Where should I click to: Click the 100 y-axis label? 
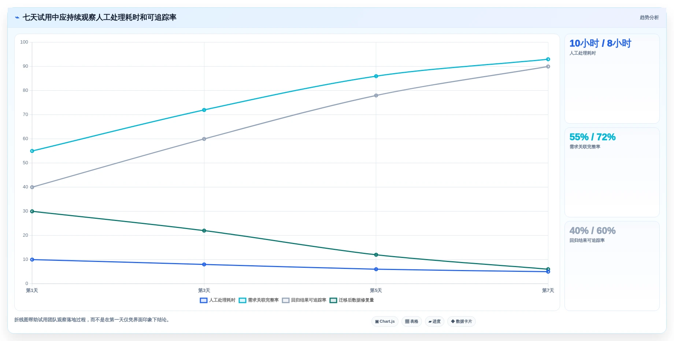pos(24,42)
